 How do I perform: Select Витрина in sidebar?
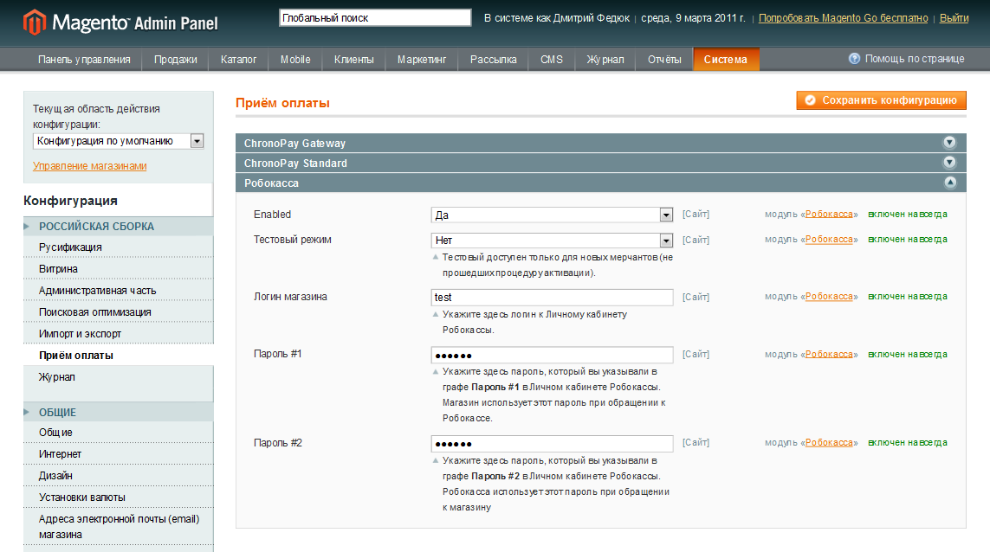(x=118, y=269)
